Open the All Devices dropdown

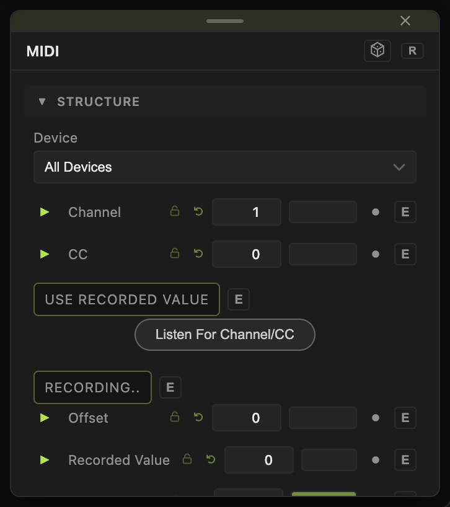coord(225,167)
